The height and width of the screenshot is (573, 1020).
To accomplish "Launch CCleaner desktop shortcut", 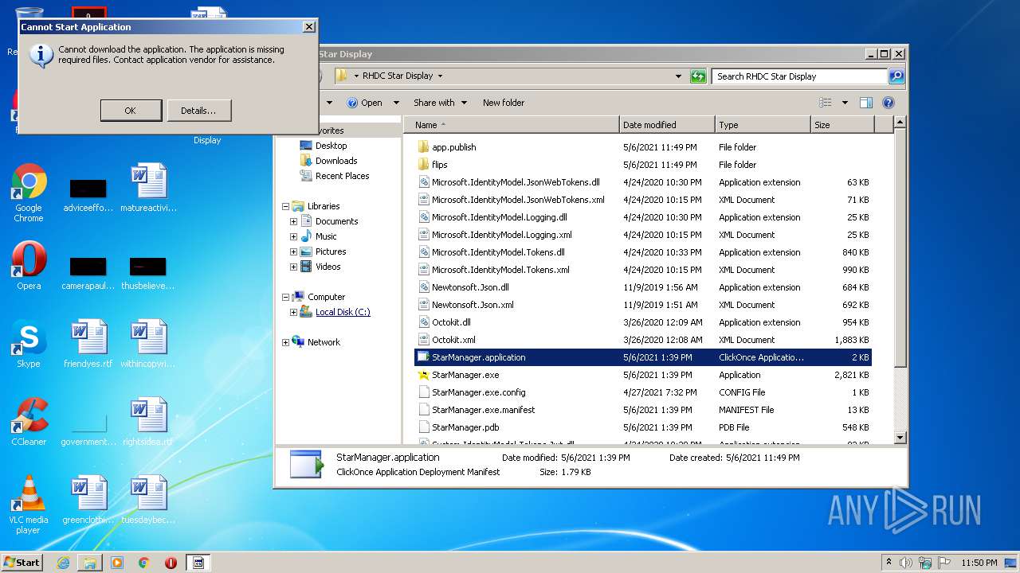I will [x=29, y=422].
